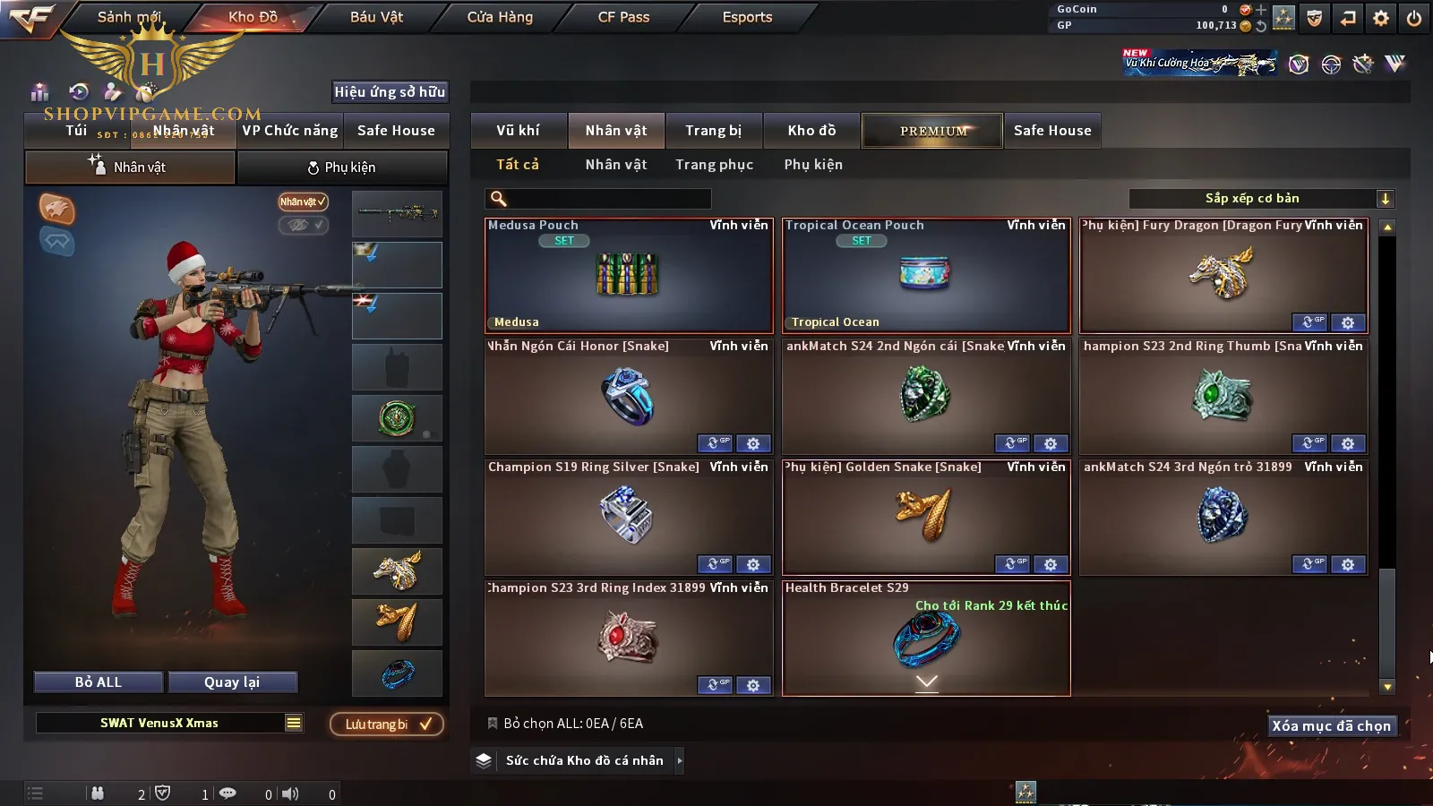
Task: Open the Cửa Hàng menu
Action: point(500,17)
